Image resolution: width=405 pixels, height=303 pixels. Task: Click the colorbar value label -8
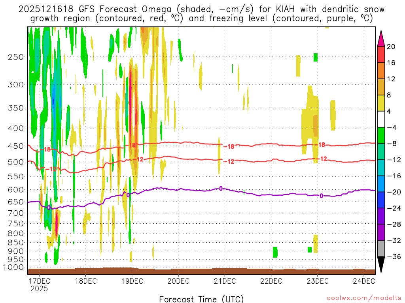392,144
